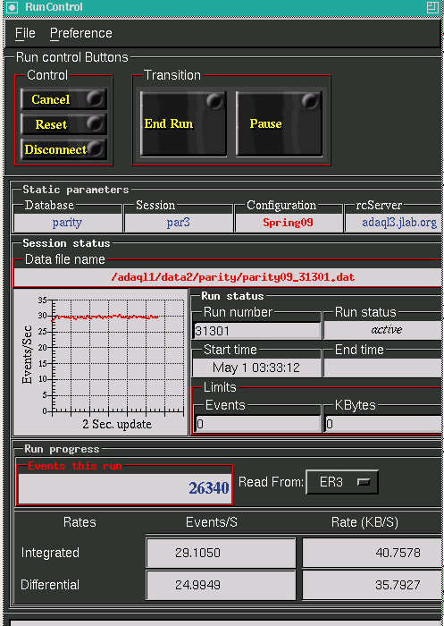Click the Start time value May 1 03:33:12
444x626 pixels.
click(256, 368)
